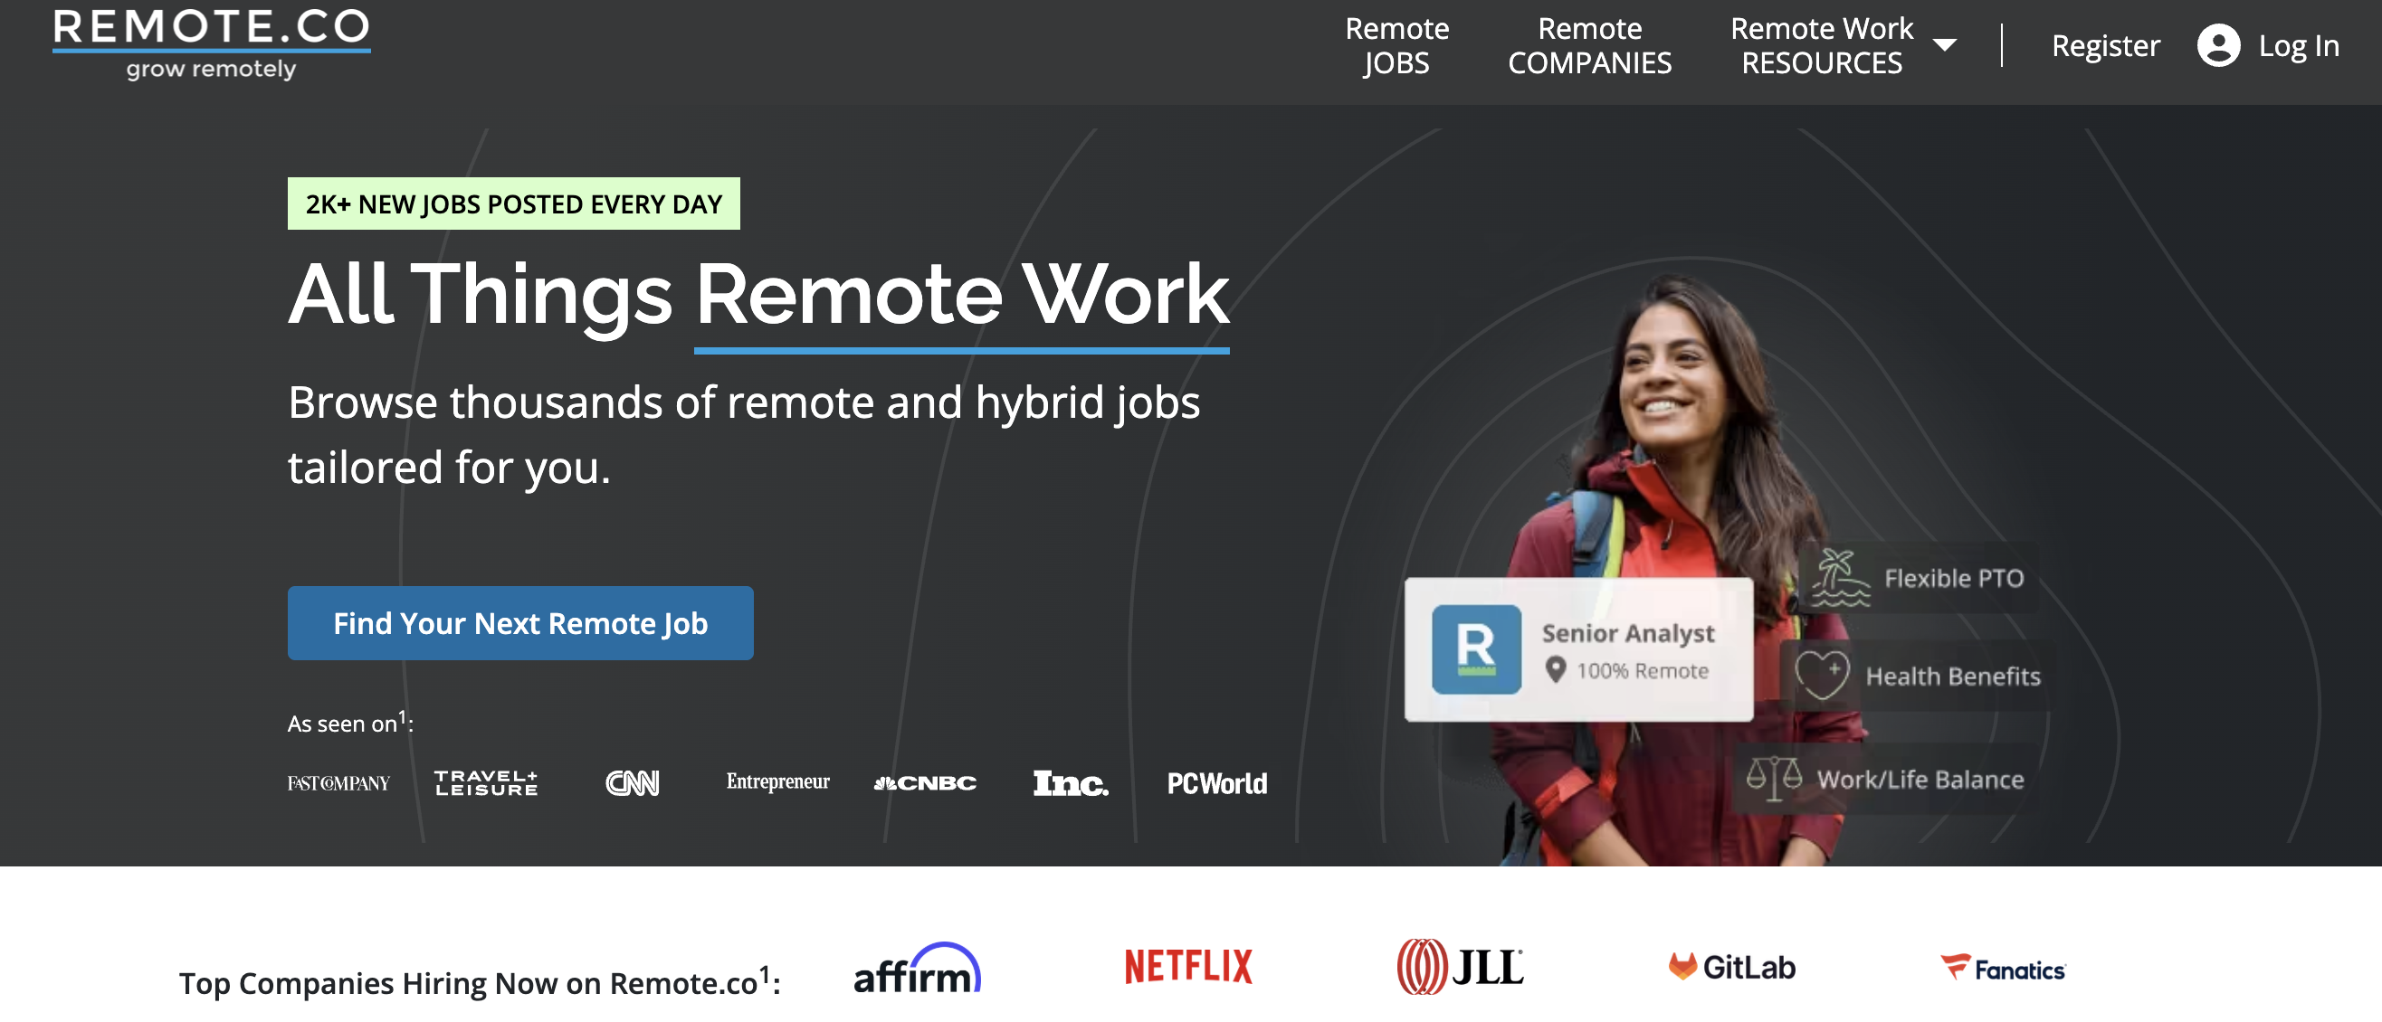Open Remote Work Resources menu
Screen dimensions: 2382x1022
pyautogui.click(x=1821, y=45)
